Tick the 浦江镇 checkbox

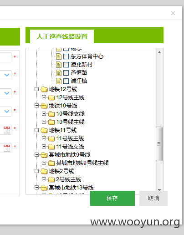66,81
